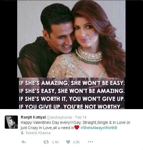Open the black-and-white profile avatar

coord(11,122)
